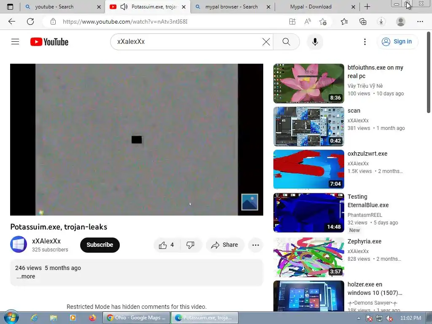Image resolution: width=432 pixels, height=324 pixels.
Task: Open xXAlexXx channel avatar
Action: (19, 244)
